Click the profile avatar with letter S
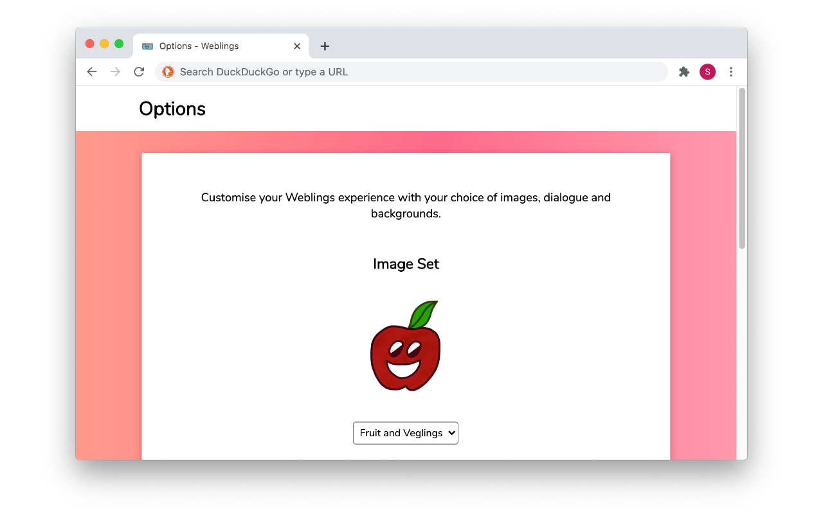This screenshot has width=823, height=514. coord(707,71)
